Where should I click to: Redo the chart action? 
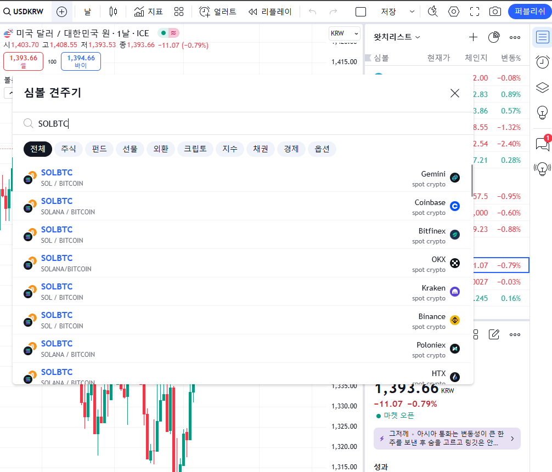(x=333, y=12)
